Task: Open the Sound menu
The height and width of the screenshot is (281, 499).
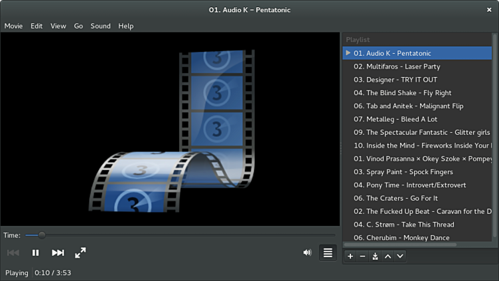Action: coord(101,26)
